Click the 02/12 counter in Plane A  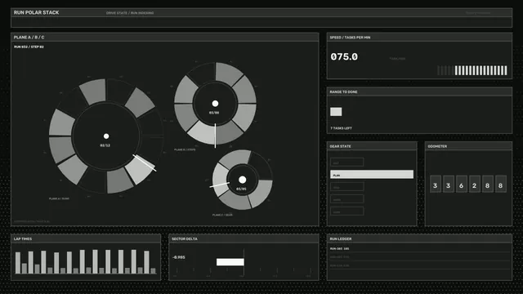(x=105, y=145)
